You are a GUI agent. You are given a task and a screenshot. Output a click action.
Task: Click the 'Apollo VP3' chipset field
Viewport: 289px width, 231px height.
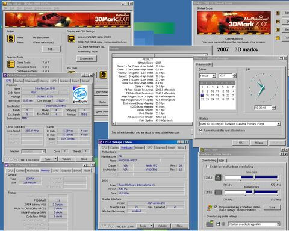[151, 165]
